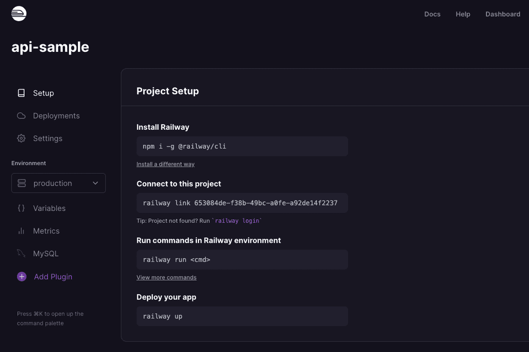Image resolution: width=529 pixels, height=352 pixels.
Task: Click the Variables curly braces icon
Action: (x=21, y=208)
